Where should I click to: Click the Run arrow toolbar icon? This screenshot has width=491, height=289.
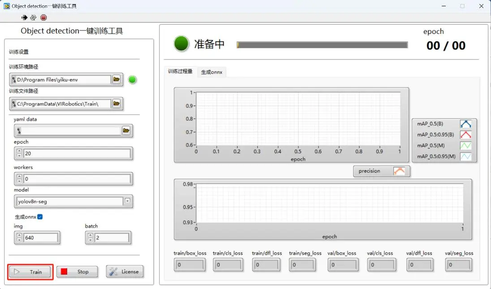tap(24, 17)
